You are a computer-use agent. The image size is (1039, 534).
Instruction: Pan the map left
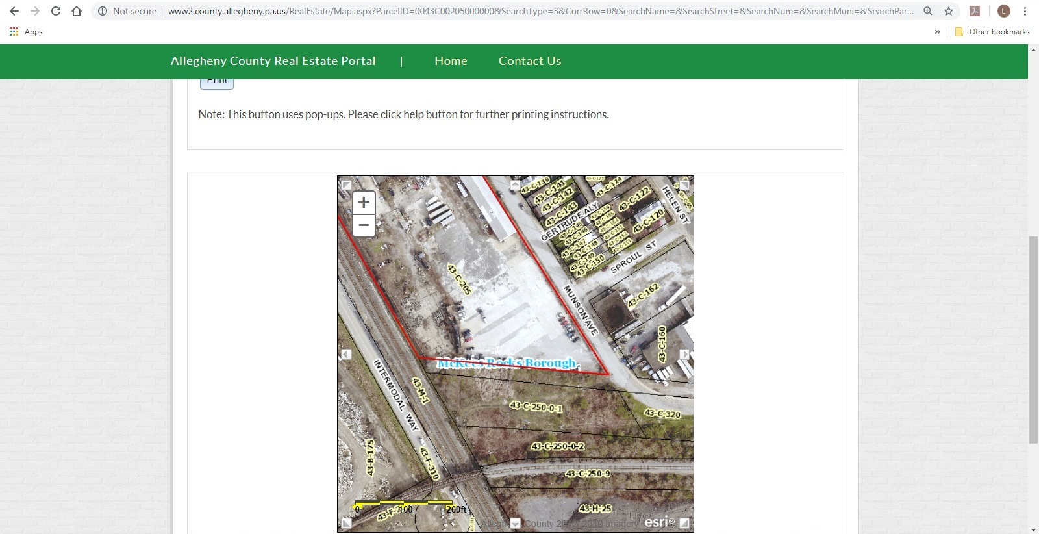pyautogui.click(x=346, y=354)
